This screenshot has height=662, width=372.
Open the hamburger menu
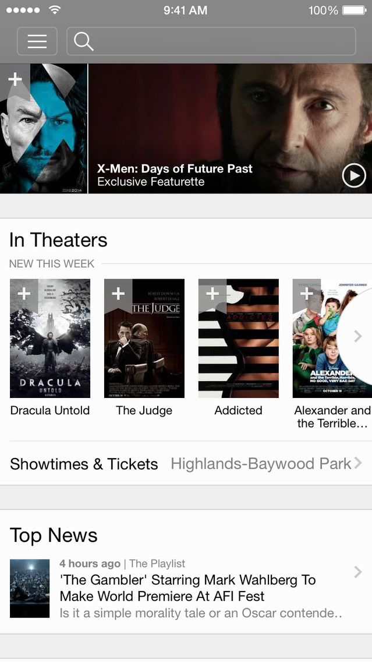click(x=37, y=41)
